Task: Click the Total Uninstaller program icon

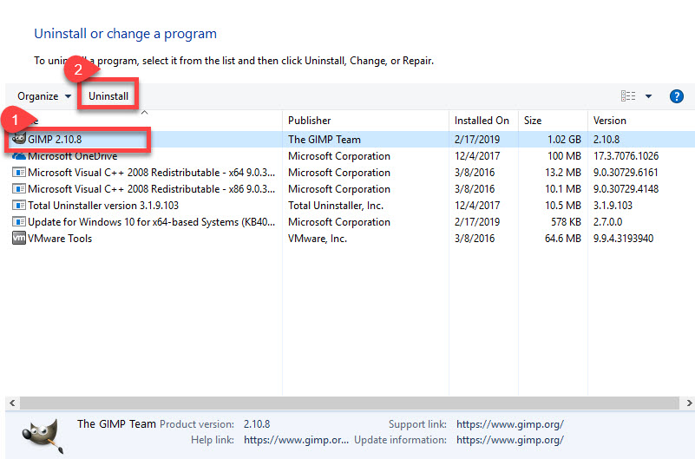Action: 18,205
